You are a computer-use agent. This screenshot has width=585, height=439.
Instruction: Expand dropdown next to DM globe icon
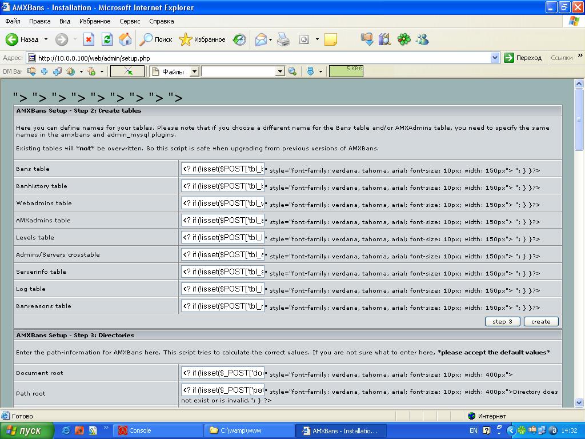81,71
